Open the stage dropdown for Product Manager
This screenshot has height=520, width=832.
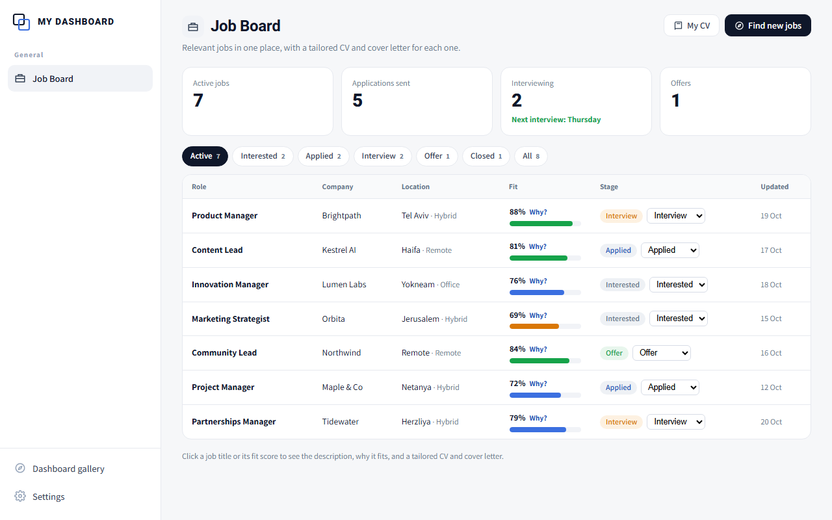(676, 216)
